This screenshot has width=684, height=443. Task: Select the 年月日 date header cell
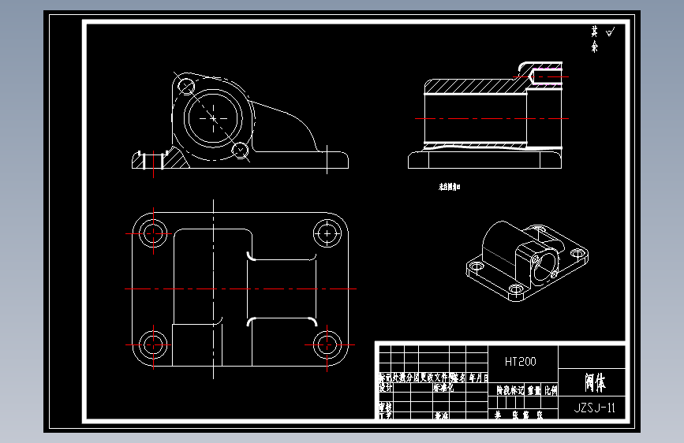tap(479, 378)
